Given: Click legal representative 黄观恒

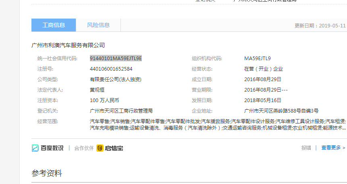Looking at the screenshot, I should click(97, 90).
